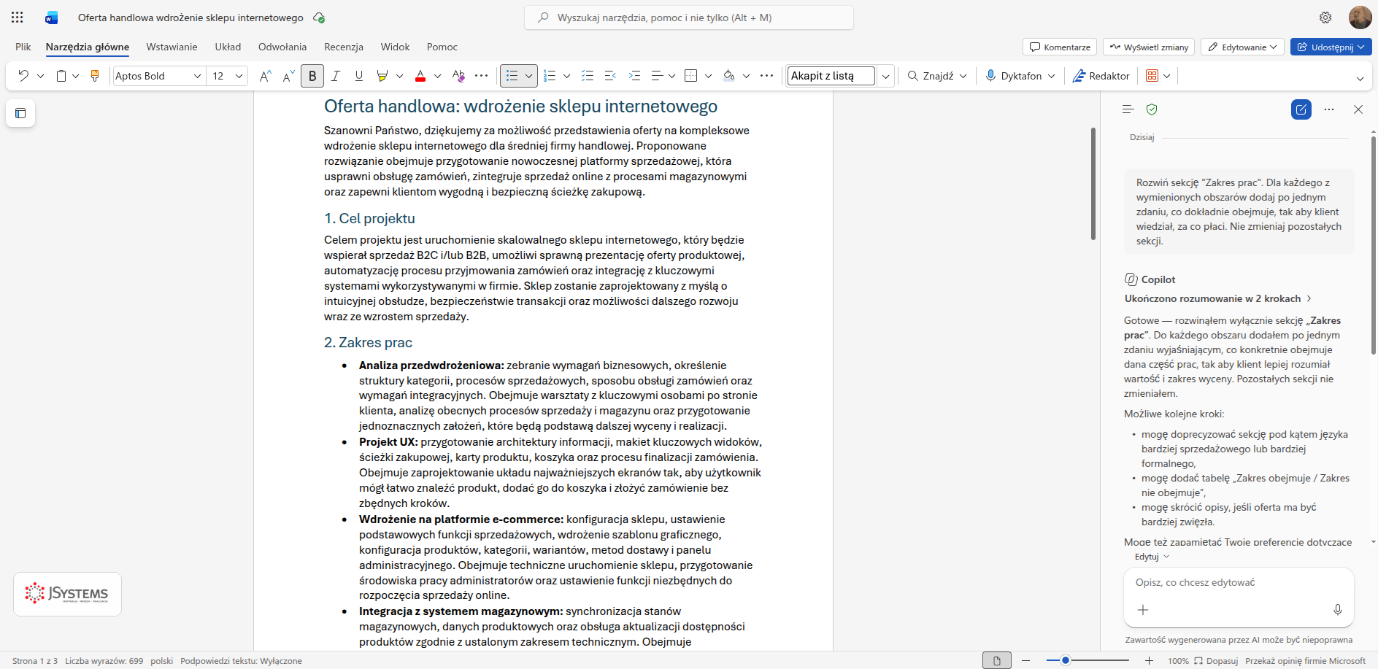Click the Word logo icon
1378x669 pixels.
pyautogui.click(x=52, y=18)
